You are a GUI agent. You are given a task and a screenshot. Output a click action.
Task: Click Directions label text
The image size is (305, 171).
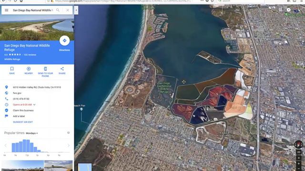click(64, 50)
